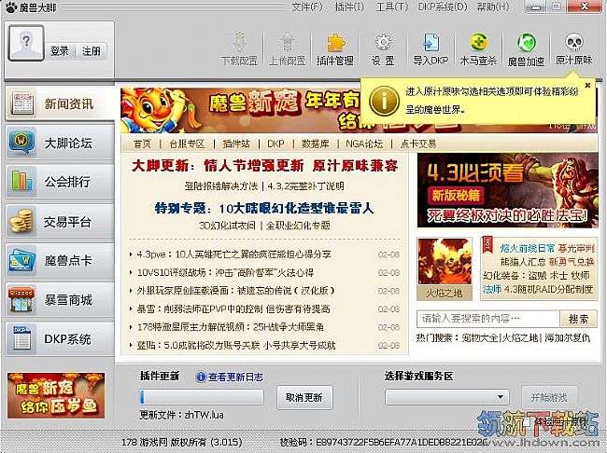Click the 上传配置 upload config icon

288,42
